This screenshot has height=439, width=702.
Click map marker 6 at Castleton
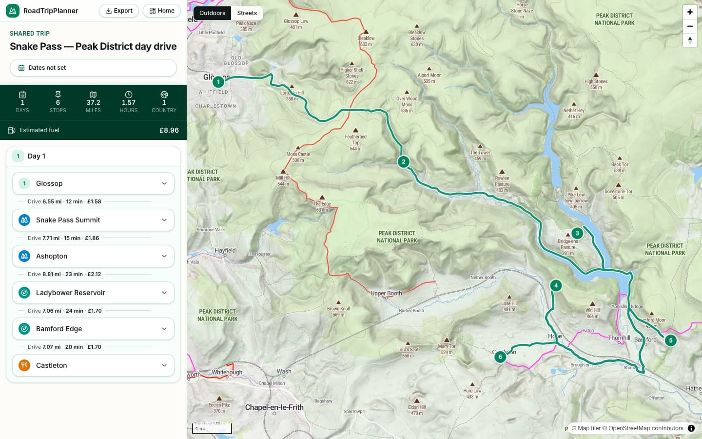click(x=500, y=357)
